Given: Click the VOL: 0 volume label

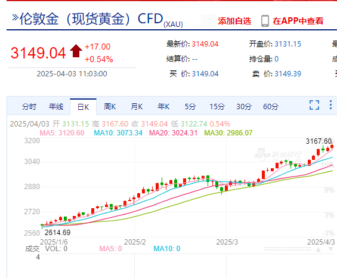Looking at the screenshot, I should 56,249.
